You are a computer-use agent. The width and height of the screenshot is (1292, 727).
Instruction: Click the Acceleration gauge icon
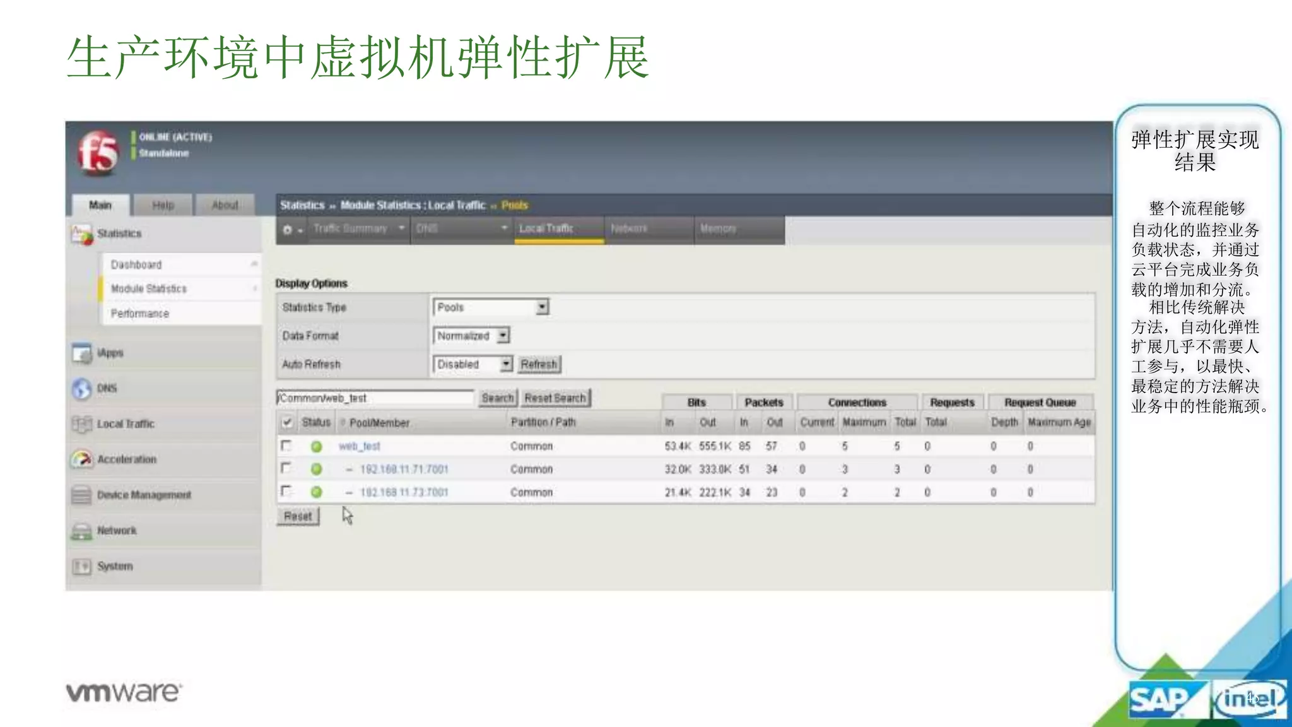(82, 459)
